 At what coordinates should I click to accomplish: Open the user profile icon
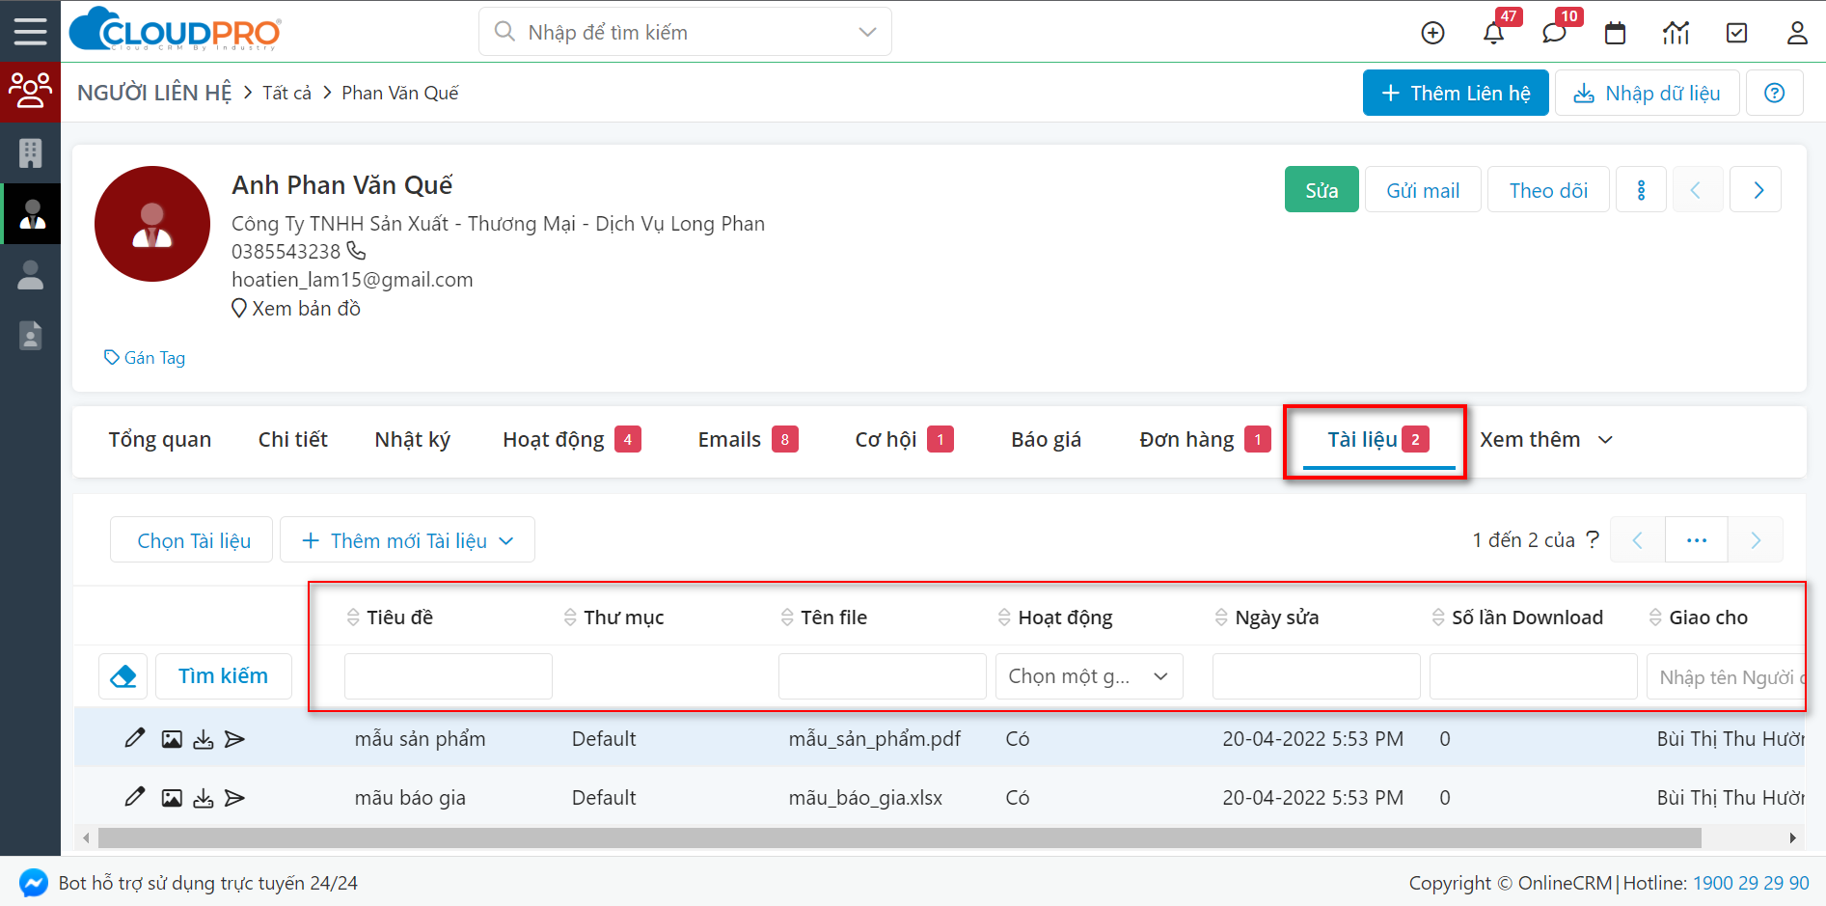(1797, 33)
